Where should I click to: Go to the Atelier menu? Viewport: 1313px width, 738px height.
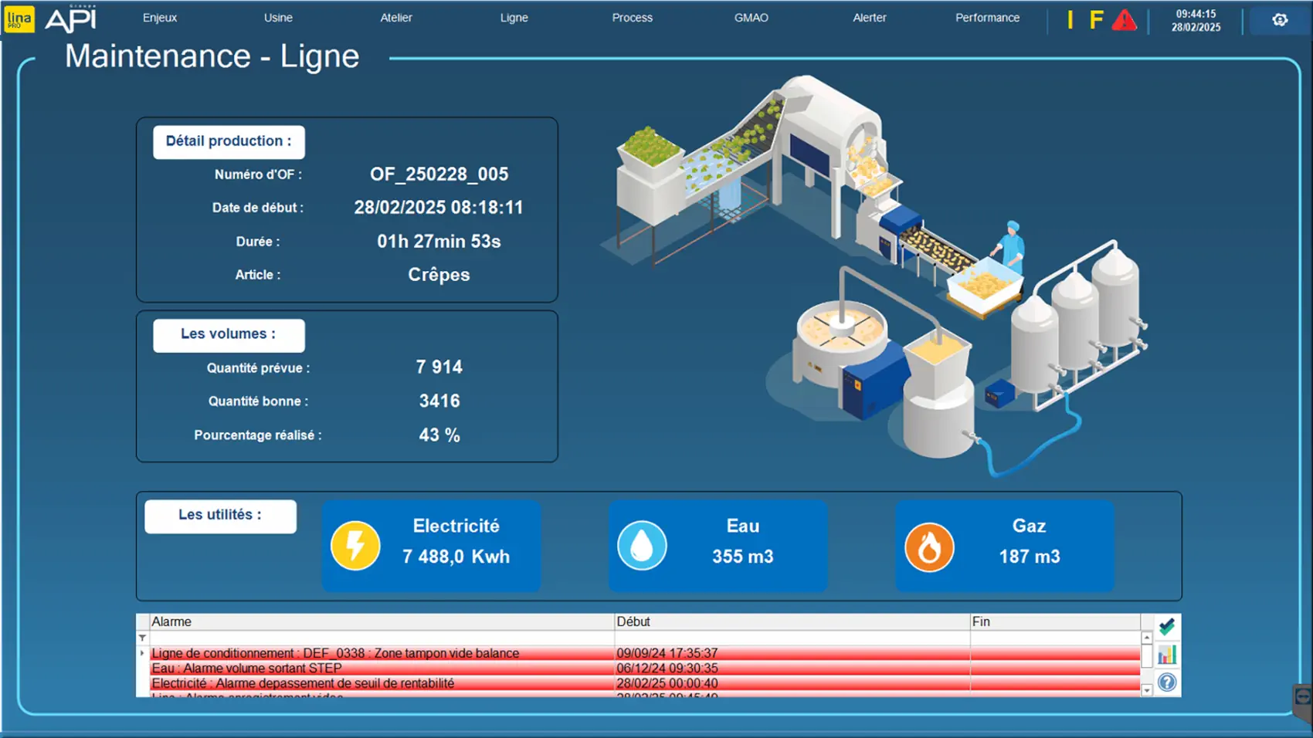tap(395, 18)
